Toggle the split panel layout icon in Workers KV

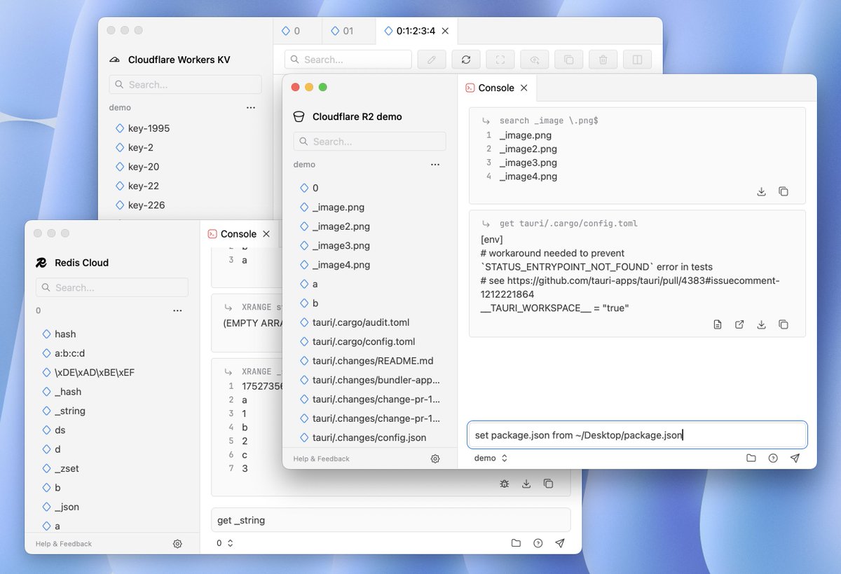[x=637, y=60]
